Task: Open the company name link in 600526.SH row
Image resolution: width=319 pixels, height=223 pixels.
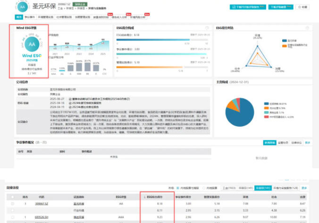Action: coord(79,217)
